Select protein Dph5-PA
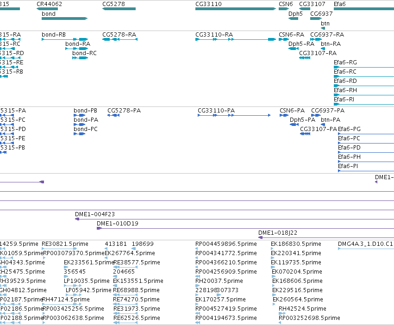Screen dimensions: 394x325 tap(294, 125)
